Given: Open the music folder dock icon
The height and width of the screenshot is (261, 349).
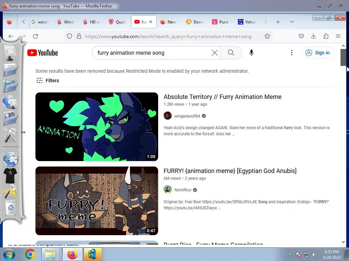Looking at the screenshot, I should point(10,85).
